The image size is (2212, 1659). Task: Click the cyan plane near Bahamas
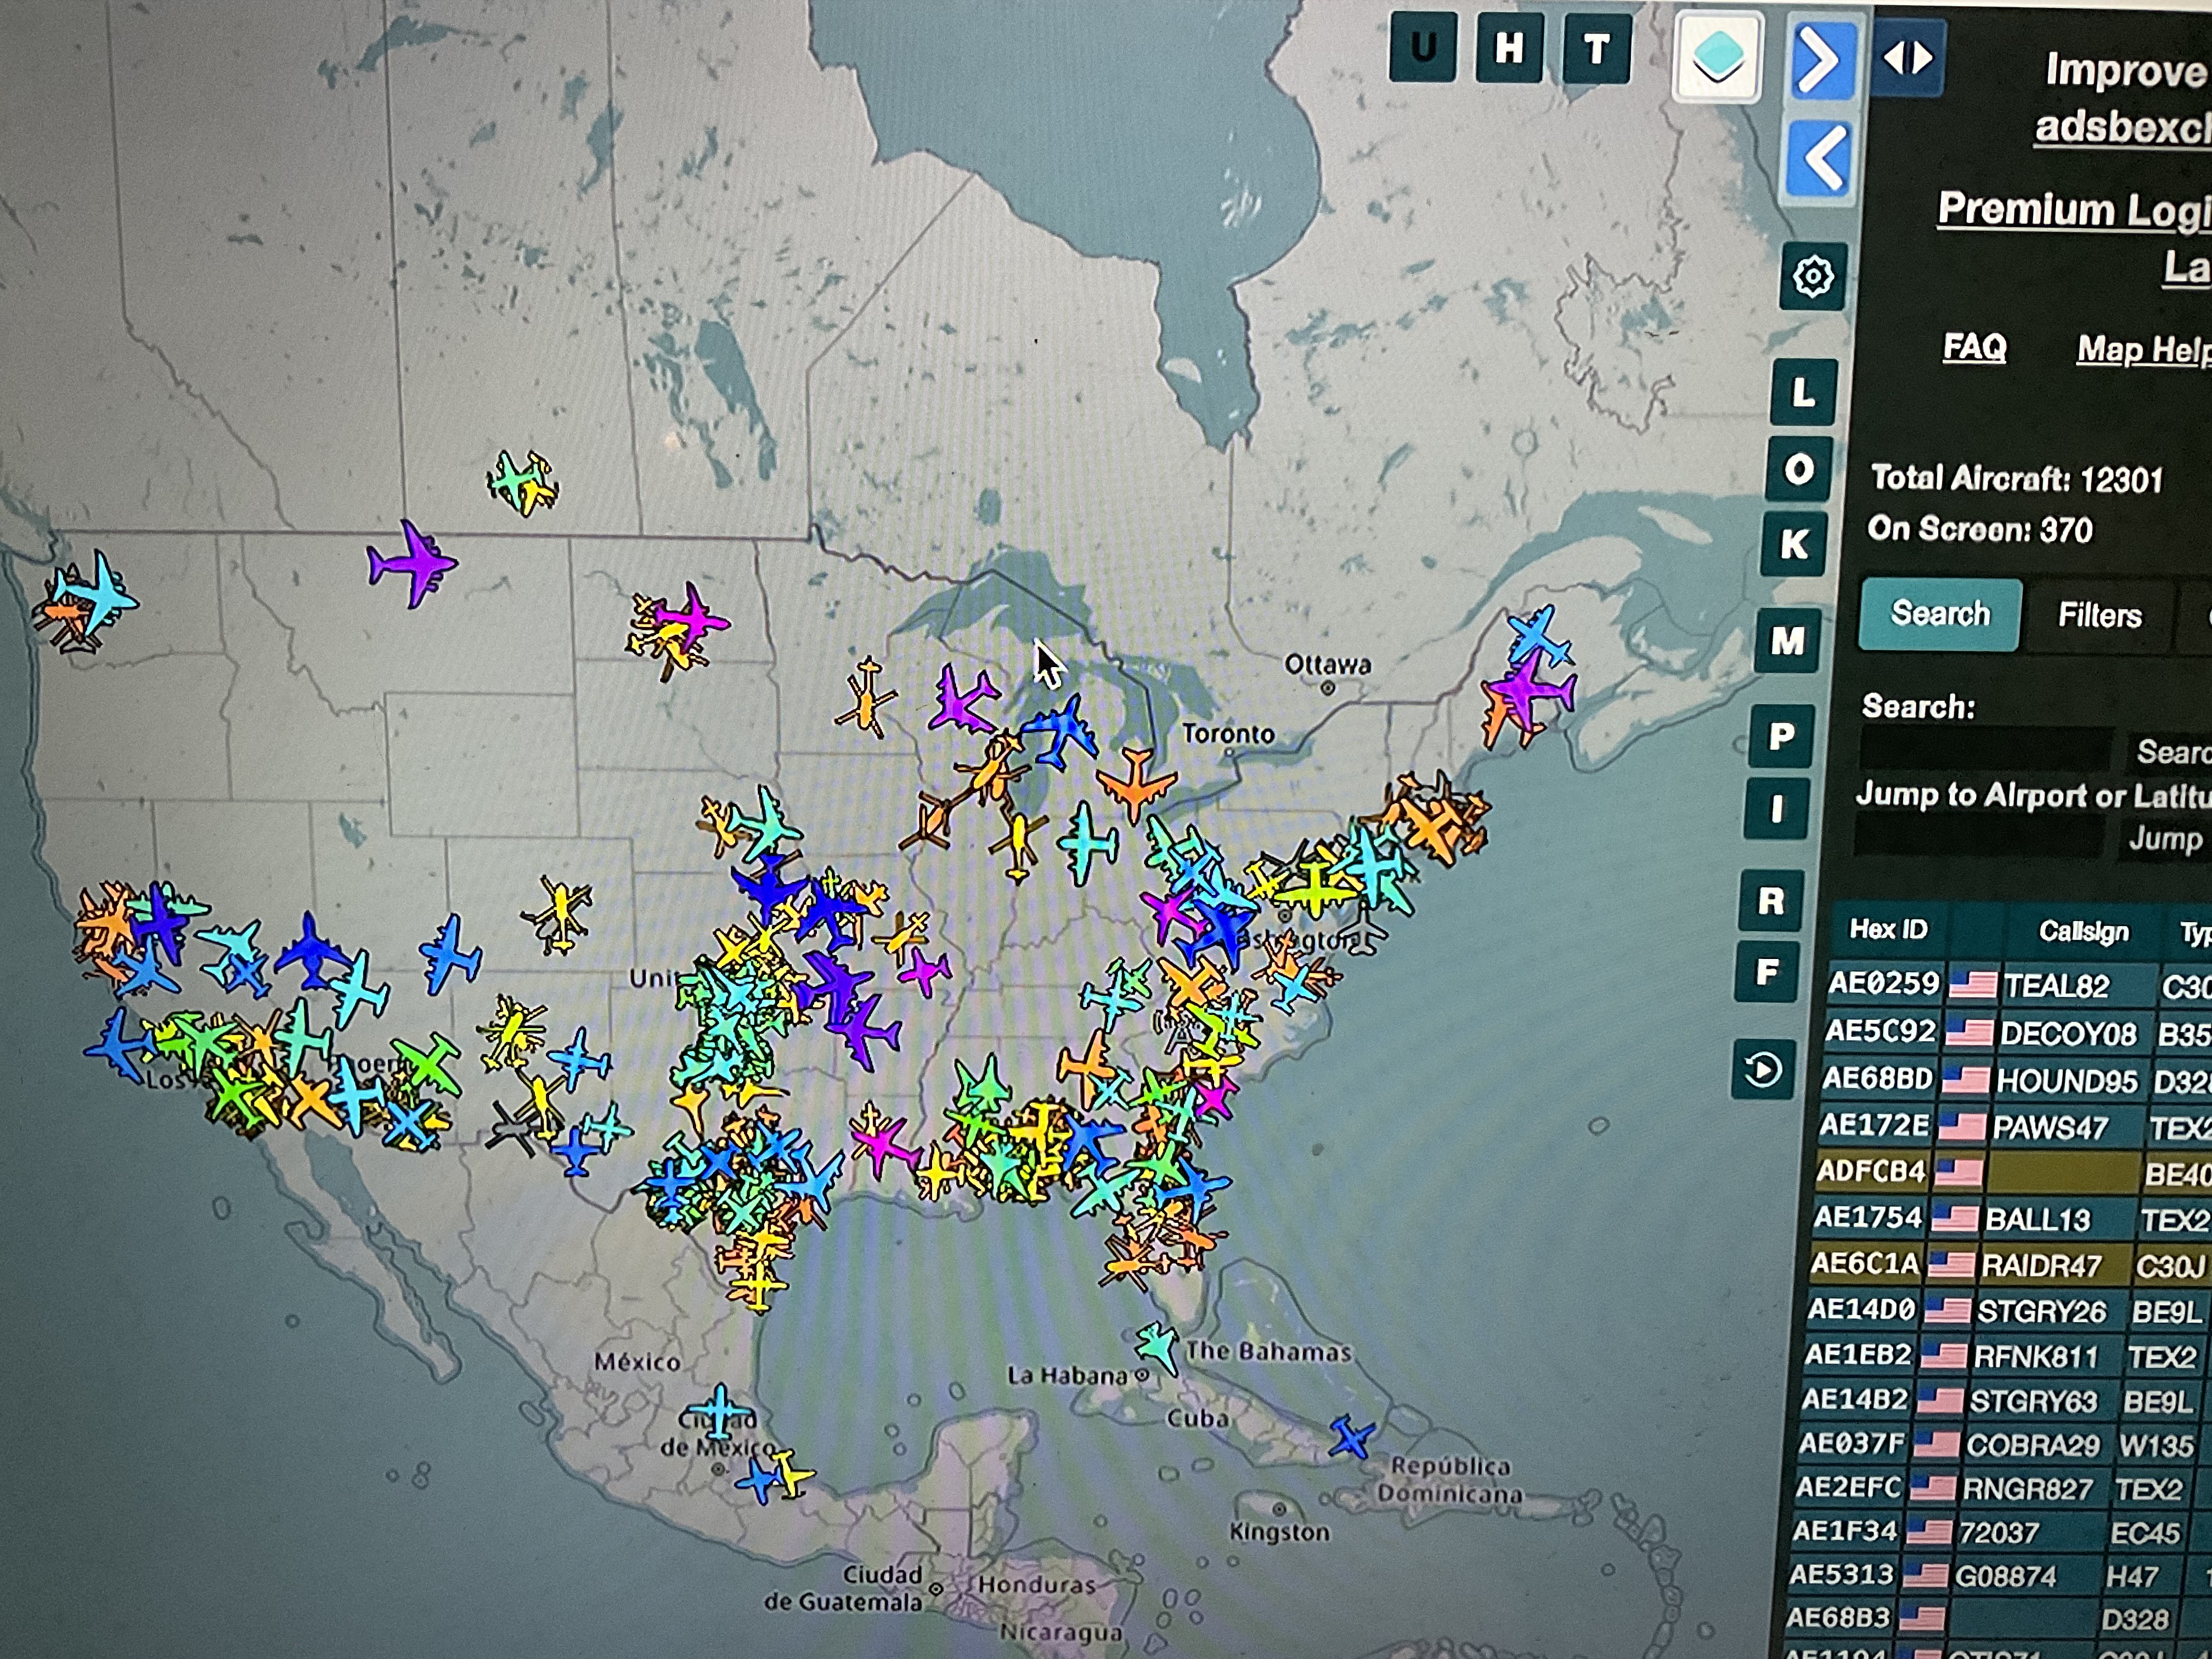(1158, 1346)
